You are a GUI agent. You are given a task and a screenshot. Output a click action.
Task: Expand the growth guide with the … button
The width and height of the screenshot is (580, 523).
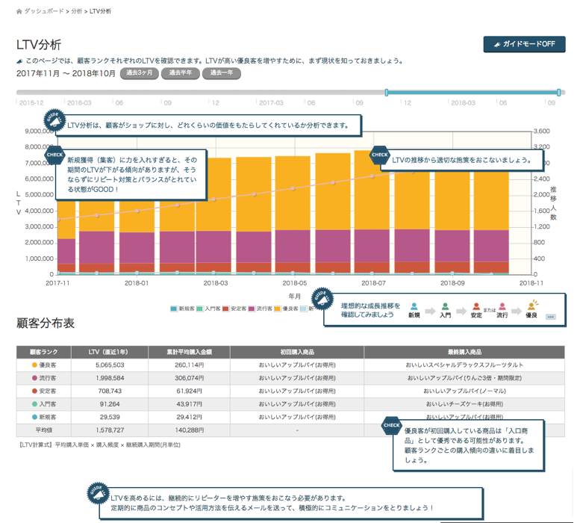(x=551, y=317)
